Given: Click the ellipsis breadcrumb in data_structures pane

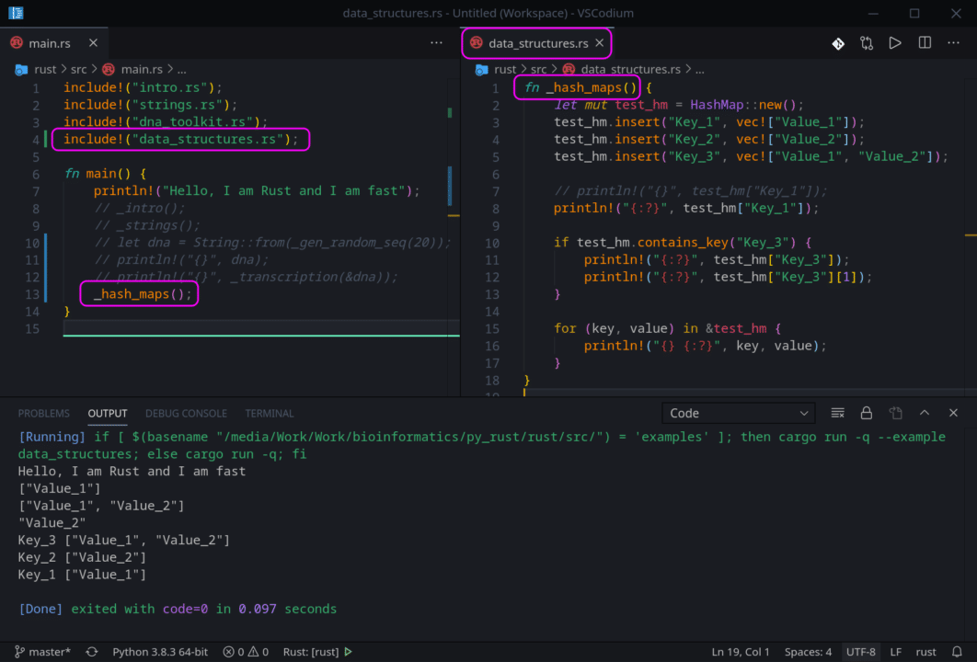Looking at the screenshot, I should [700, 70].
